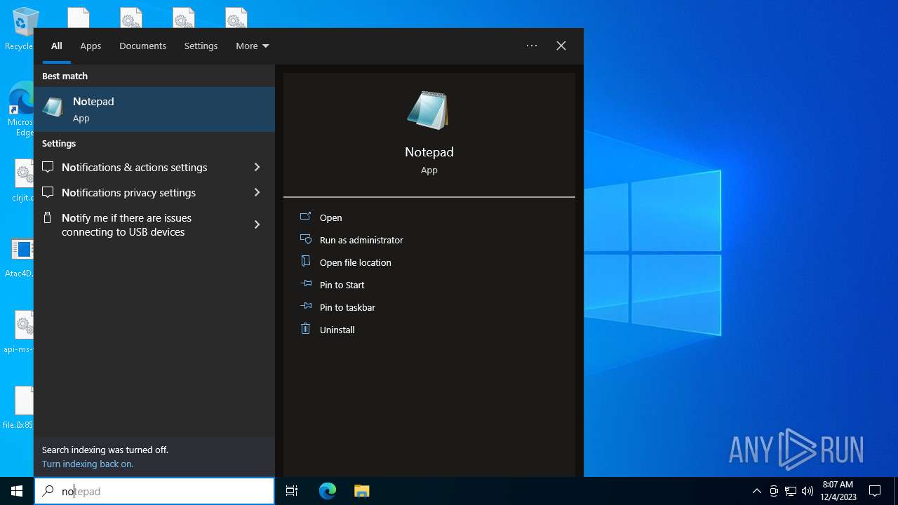The width and height of the screenshot is (898, 505).
Task: Choose Run as administrator
Action: click(361, 240)
